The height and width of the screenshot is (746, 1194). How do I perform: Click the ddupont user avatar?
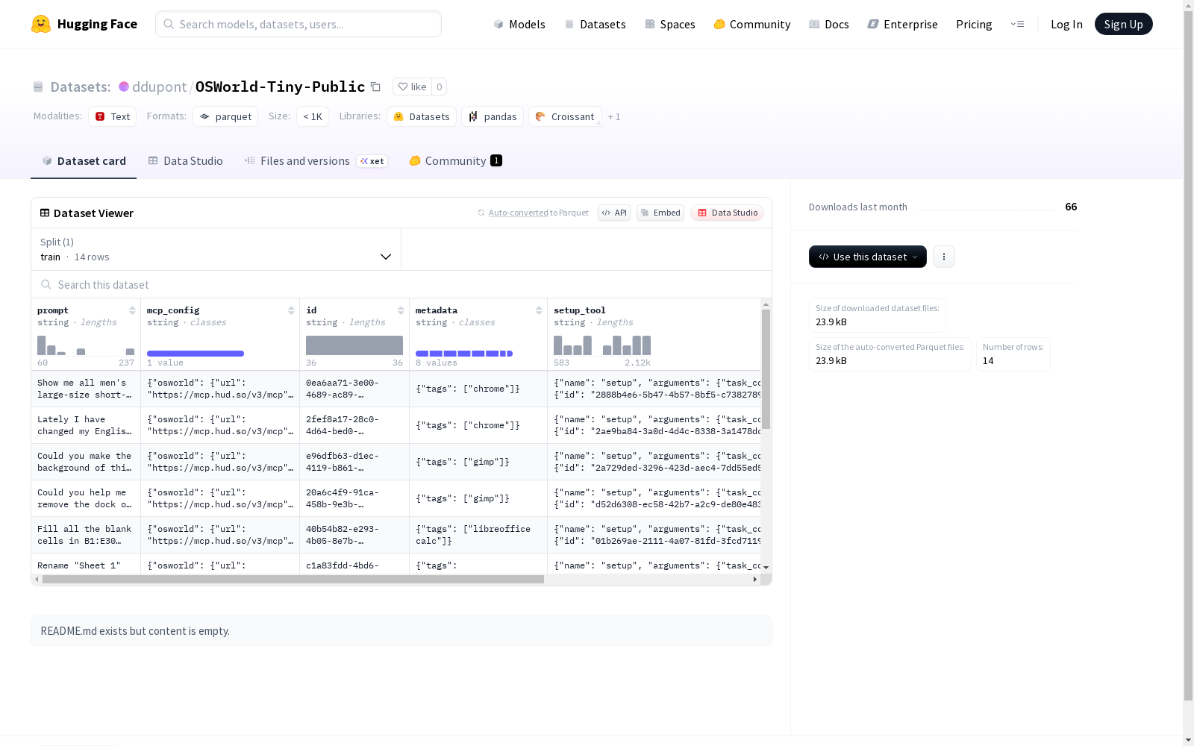click(124, 87)
